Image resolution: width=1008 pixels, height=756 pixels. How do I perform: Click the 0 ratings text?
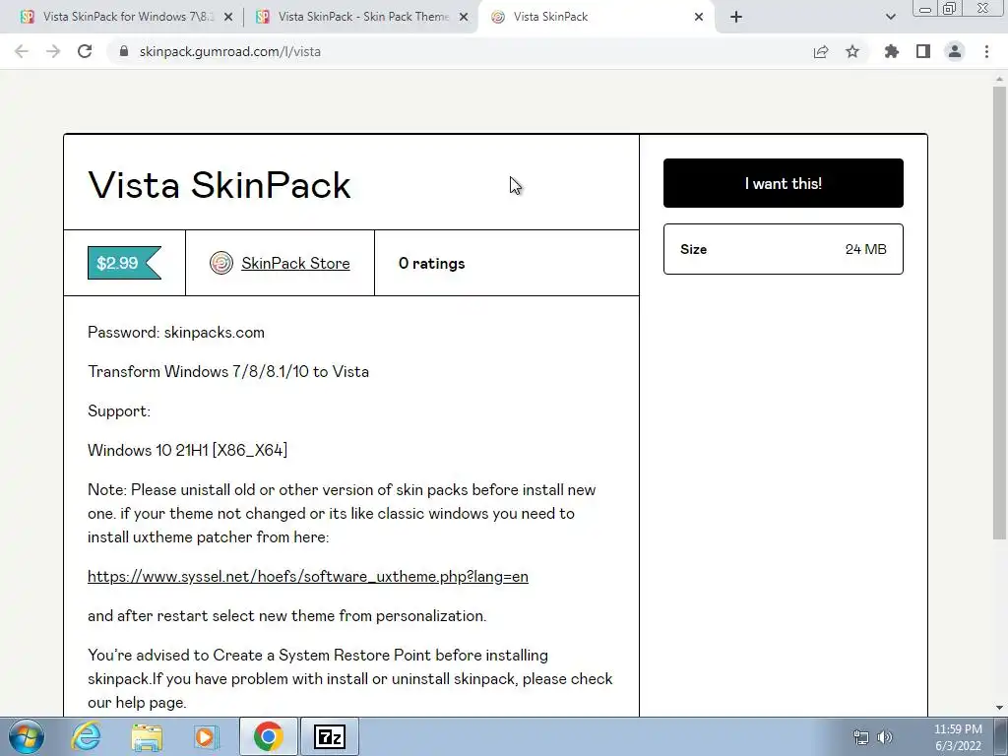[431, 264]
